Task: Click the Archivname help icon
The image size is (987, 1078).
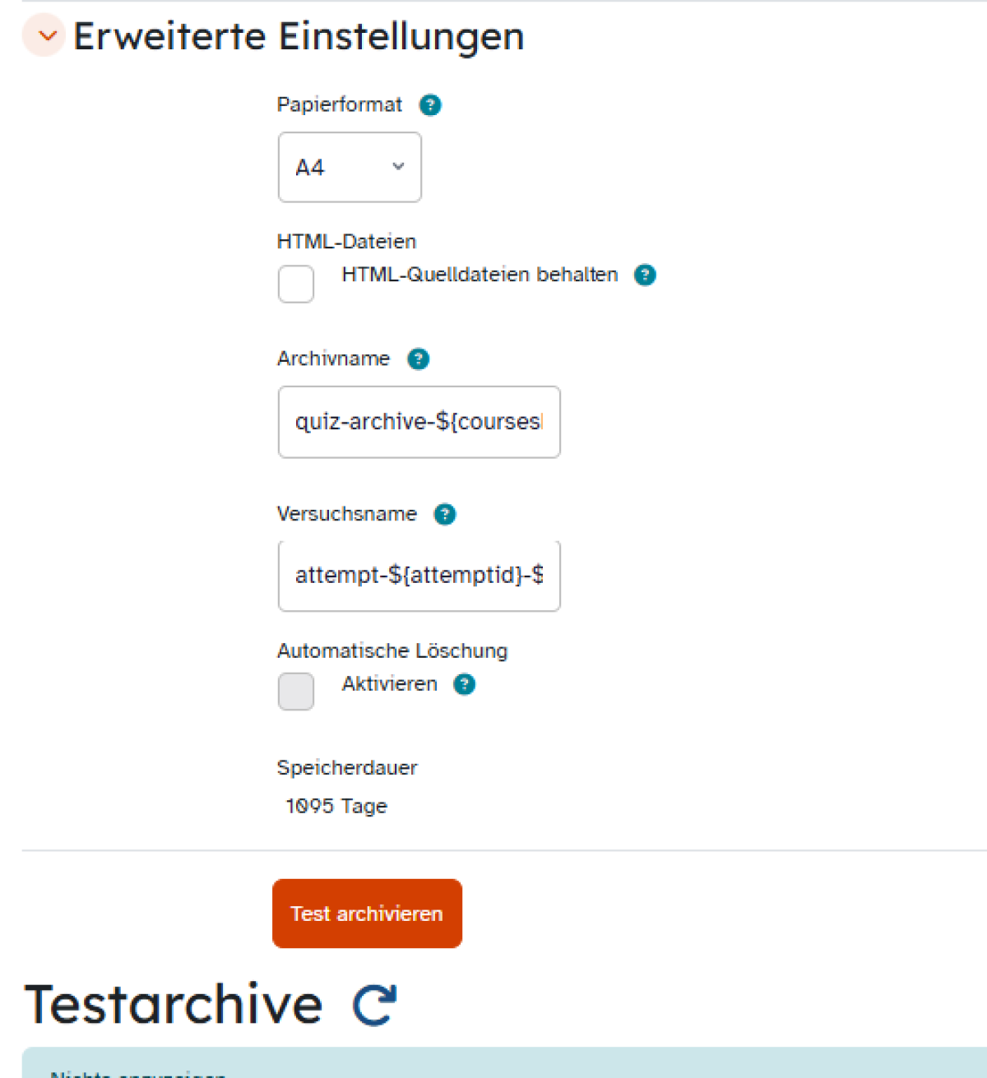Action: click(419, 359)
